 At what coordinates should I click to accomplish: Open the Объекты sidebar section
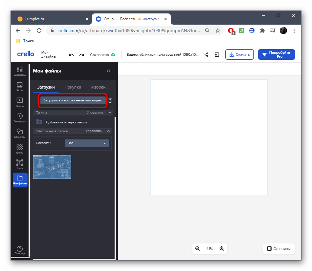point(20,133)
